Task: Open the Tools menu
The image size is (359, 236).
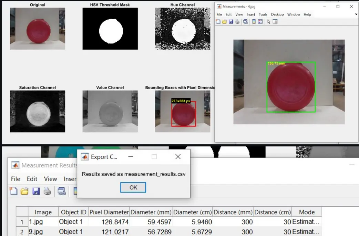Action: (264, 14)
